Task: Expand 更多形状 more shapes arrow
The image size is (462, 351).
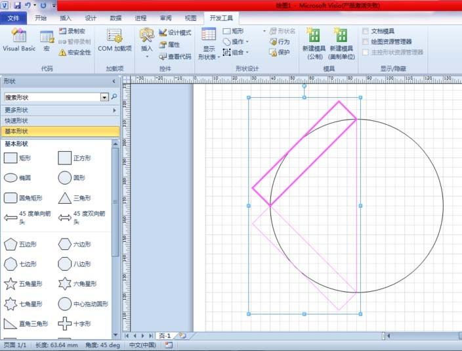Action: [114, 110]
